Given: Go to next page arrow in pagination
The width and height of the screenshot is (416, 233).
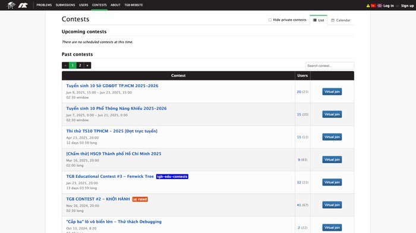Looking at the screenshot, I should [x=87, y=65].
